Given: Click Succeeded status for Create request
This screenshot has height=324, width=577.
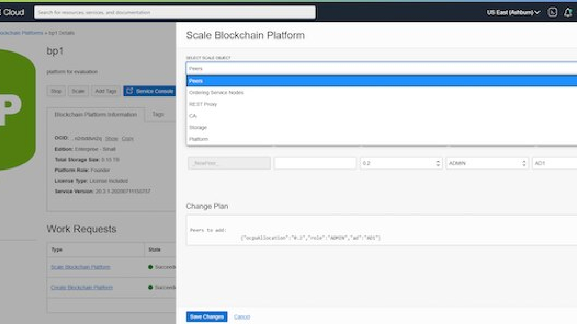Looking at the screenshot, I should point(162,287).
